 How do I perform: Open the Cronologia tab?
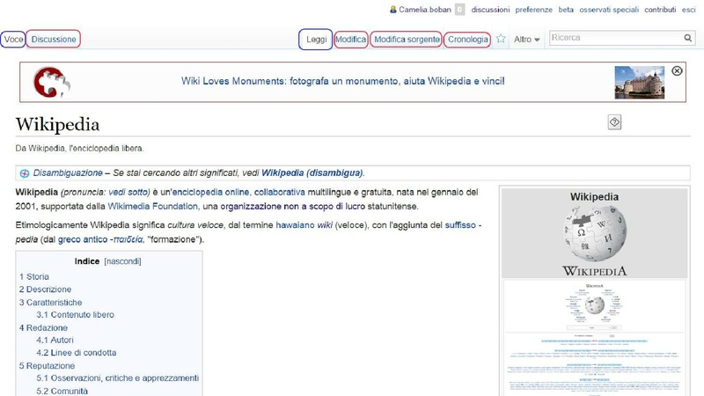(x=468, y=40)
